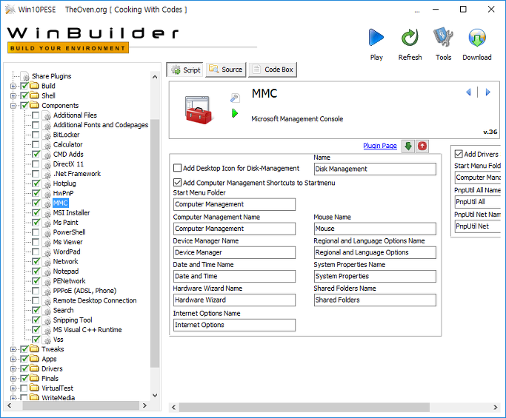Click the Internet Options Name field
506x418 pixels.
(x=234, y=325)
